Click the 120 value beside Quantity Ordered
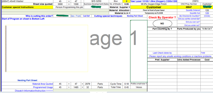The width and height of the screenshot is (213, 93). pyautogui.click(x=207, y=10)
